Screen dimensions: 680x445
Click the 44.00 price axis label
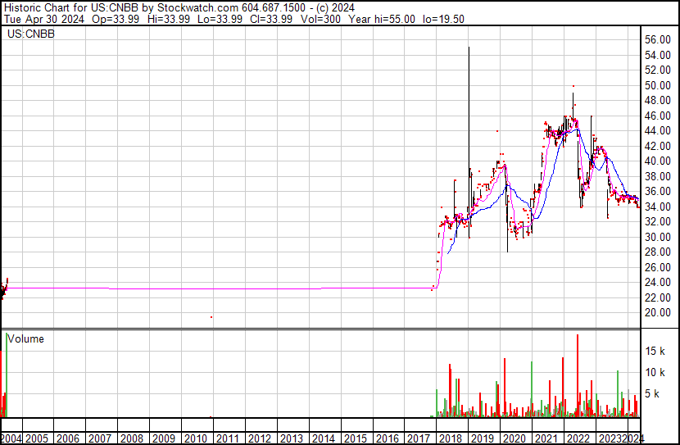(x=659, y=131)
